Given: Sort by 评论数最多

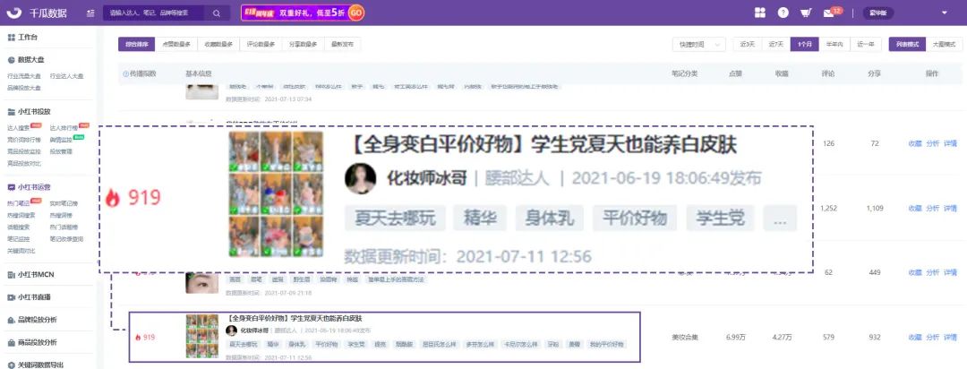Looking at the screenshot, I should (261, 45).
